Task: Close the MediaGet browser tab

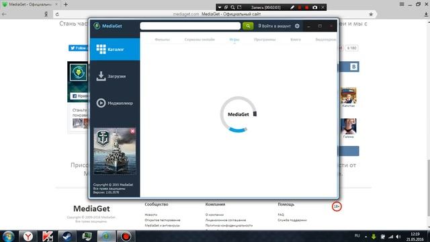Action: click(x=56, y=5)
